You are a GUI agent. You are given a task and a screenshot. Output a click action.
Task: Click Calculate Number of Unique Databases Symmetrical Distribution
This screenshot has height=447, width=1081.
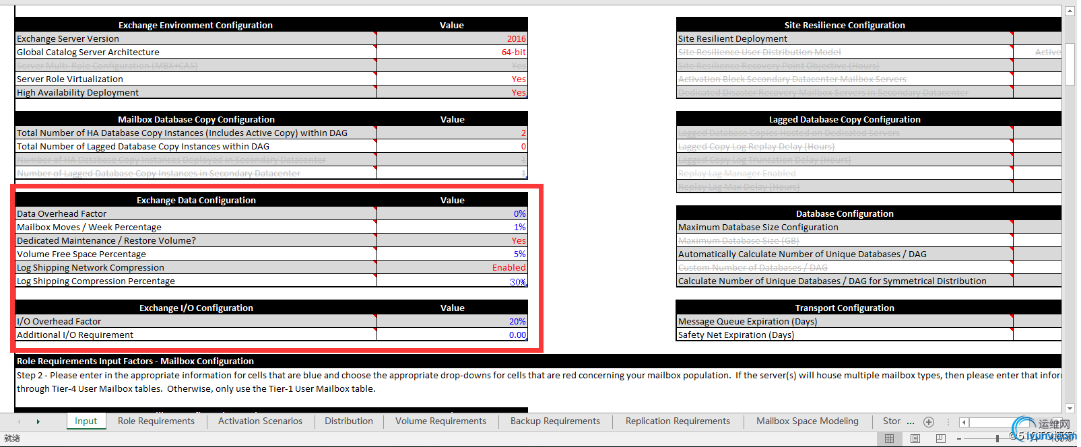pos(832,281)
